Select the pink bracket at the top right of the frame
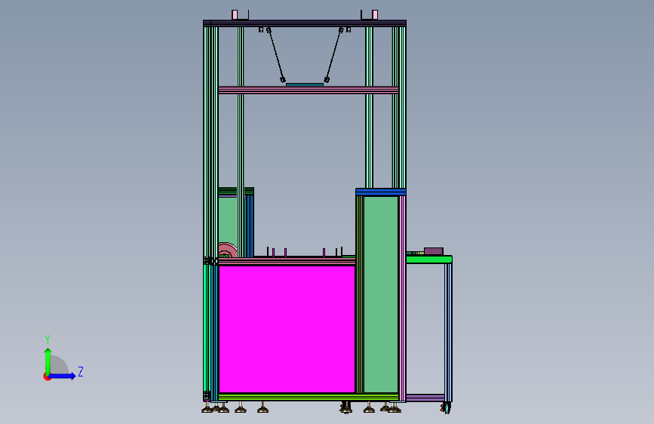The image size is (654, 424). pyautogui.click(x=375, y=14)
